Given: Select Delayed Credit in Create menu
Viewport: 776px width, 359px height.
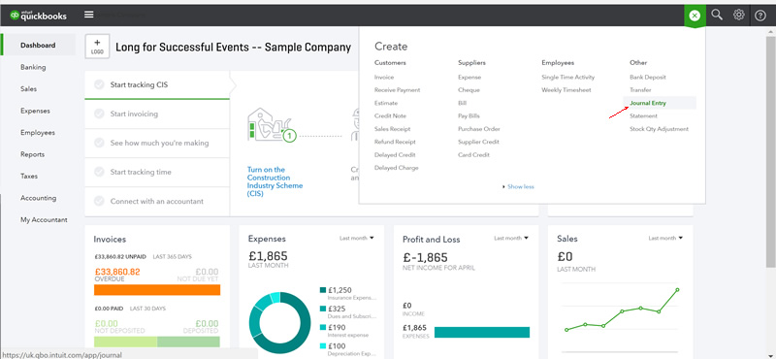Looking at the screenshot, I should (x=395, y=155).
